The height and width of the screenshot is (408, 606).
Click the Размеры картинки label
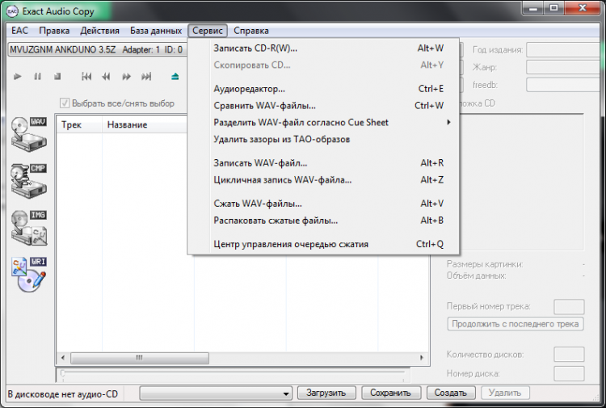tap(485, 264)
